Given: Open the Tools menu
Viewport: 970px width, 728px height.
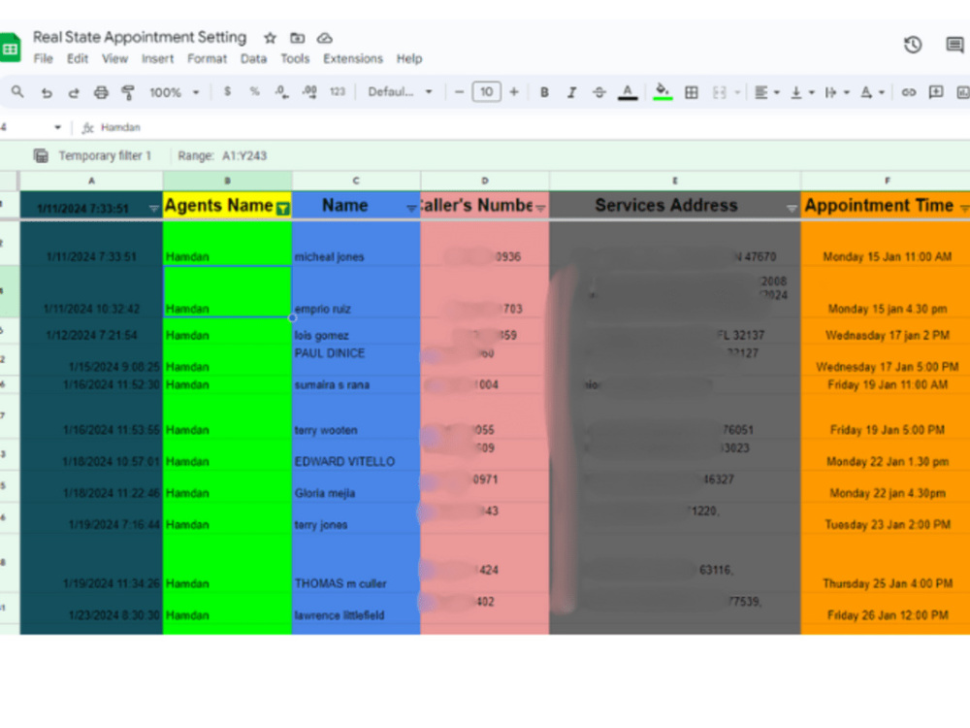Looking at the screenshot, I should pyautogui.click(x=295, y=59).
